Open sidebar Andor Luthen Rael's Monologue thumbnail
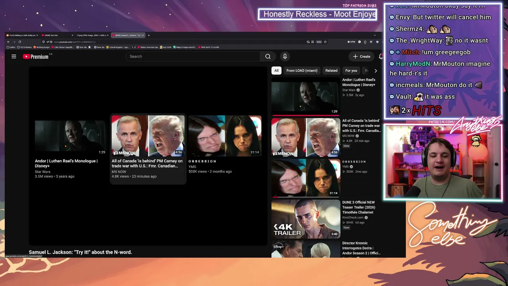The image size is (508, 286). (x=306, y=96)
